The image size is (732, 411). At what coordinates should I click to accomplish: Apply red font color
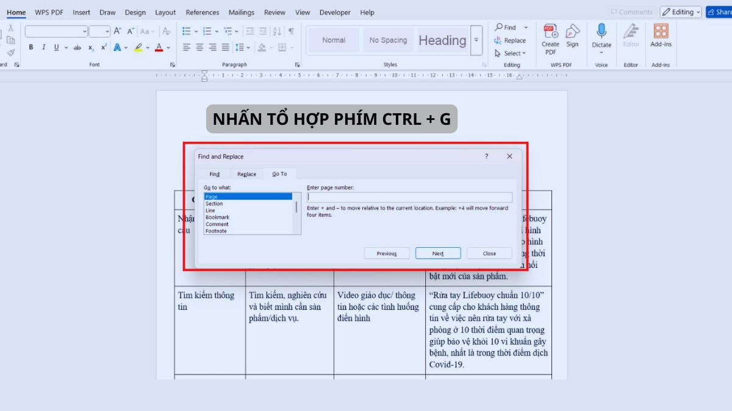click(159, 47)
